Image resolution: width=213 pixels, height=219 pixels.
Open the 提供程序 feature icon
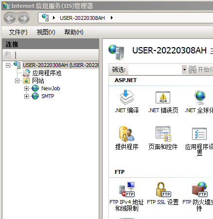coord(126,134)
